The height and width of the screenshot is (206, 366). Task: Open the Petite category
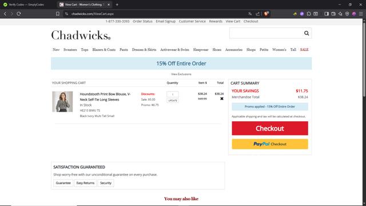(264, 50)
